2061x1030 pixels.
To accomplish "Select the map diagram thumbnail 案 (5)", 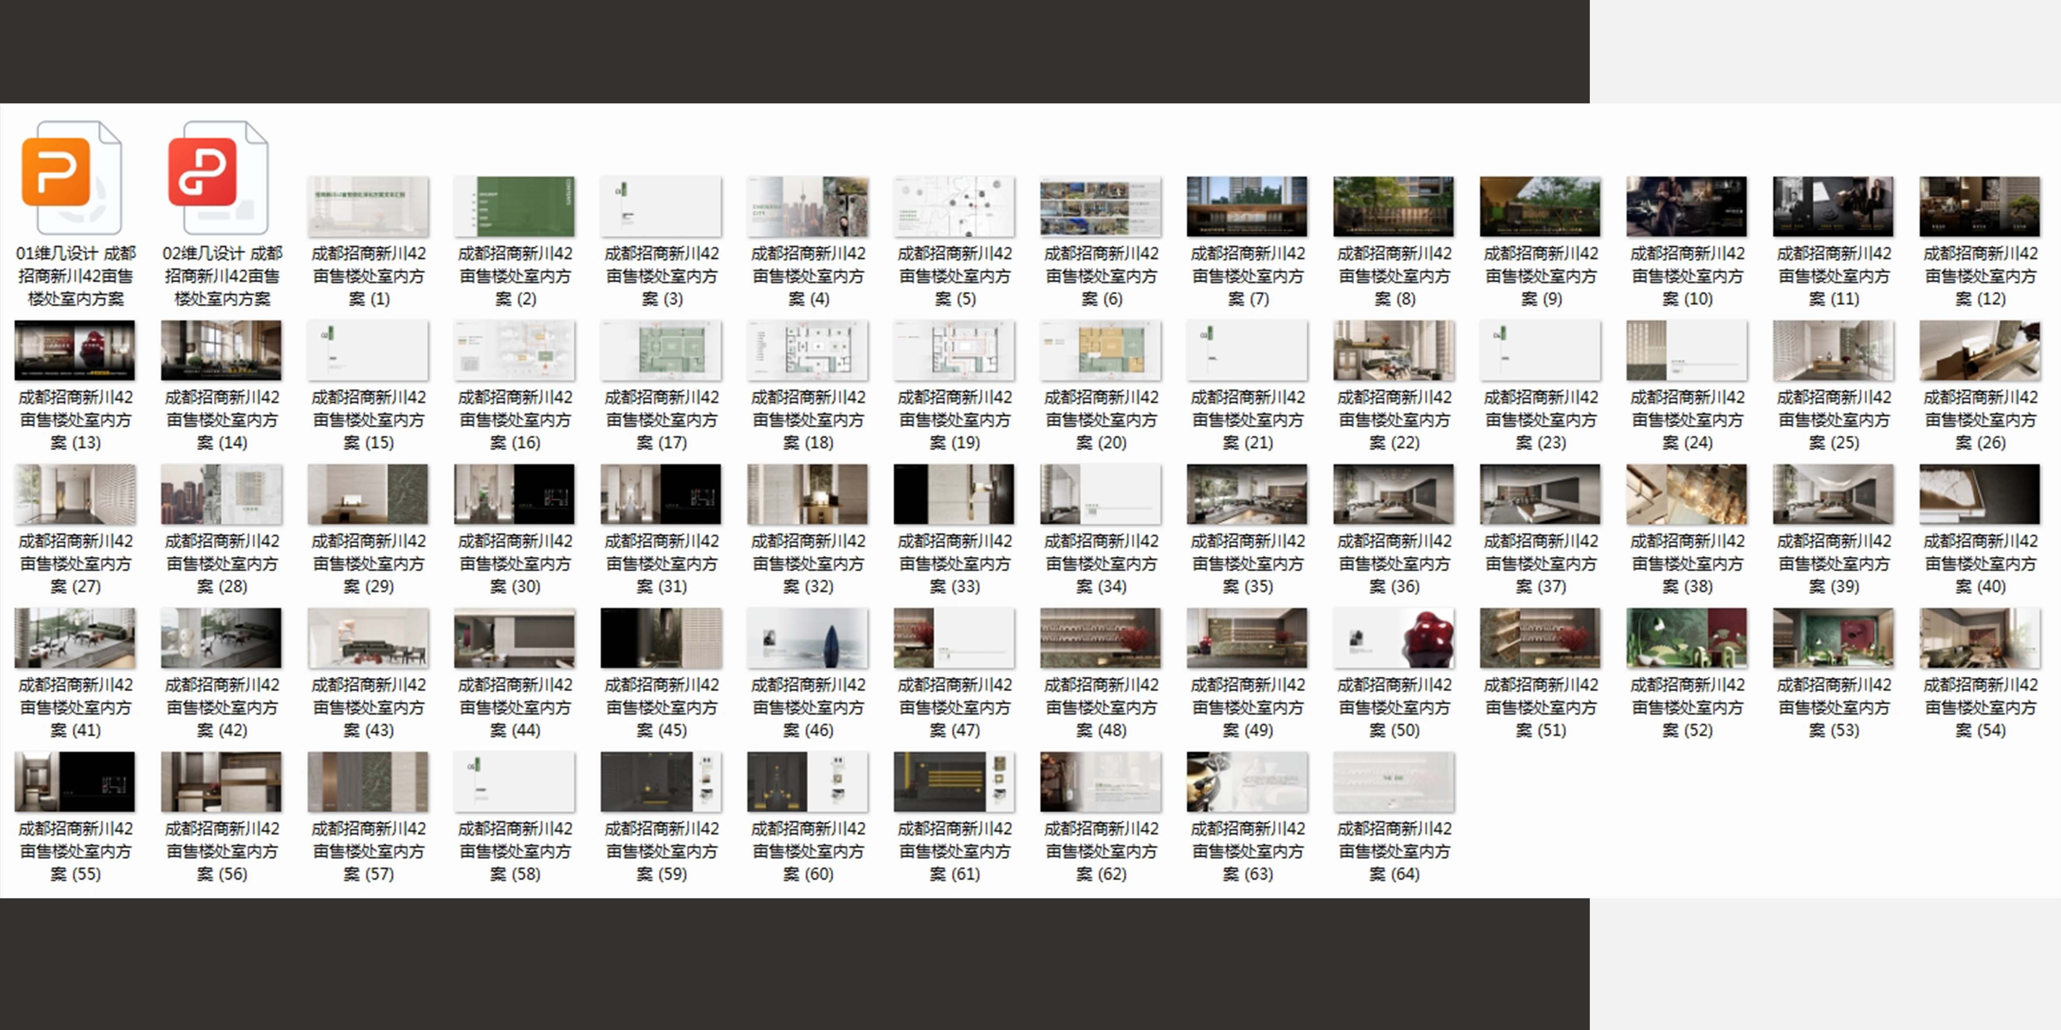I will pyautogui.click(x=954, y=206).
